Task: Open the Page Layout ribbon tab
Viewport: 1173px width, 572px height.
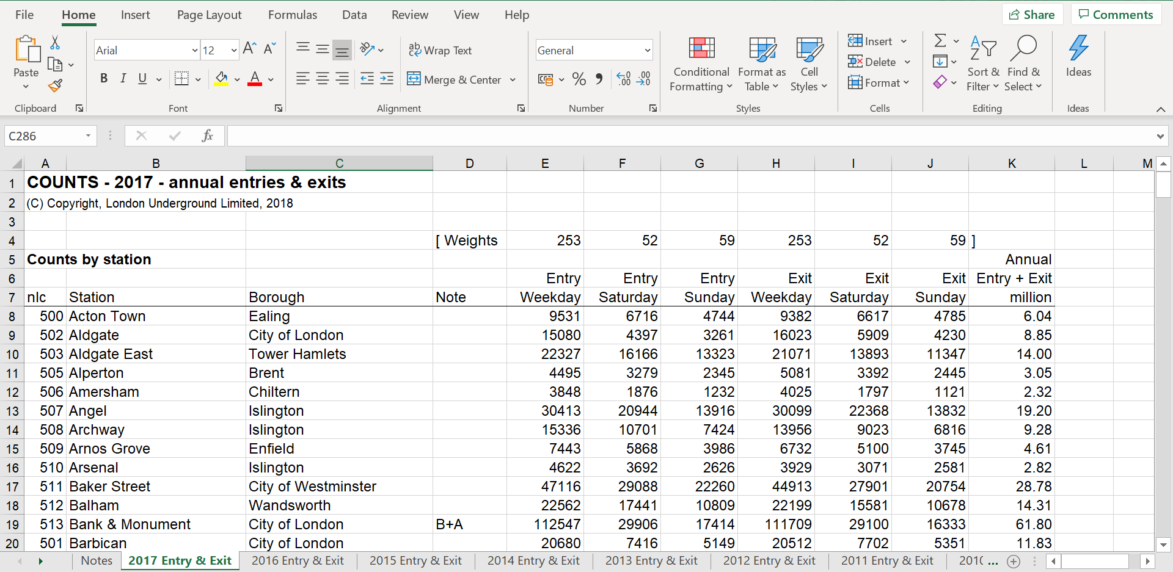Action: coord(209,15)
